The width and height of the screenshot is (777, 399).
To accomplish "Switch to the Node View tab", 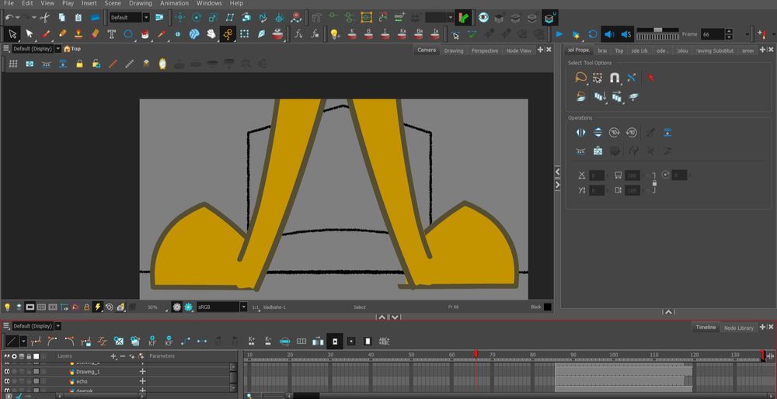I will (x=518, y=50).
